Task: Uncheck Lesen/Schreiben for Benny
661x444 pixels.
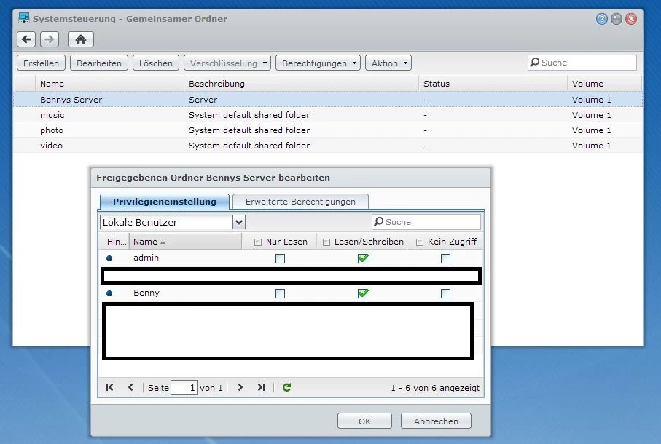Action: pyautogui.click(x=362, y=293)
